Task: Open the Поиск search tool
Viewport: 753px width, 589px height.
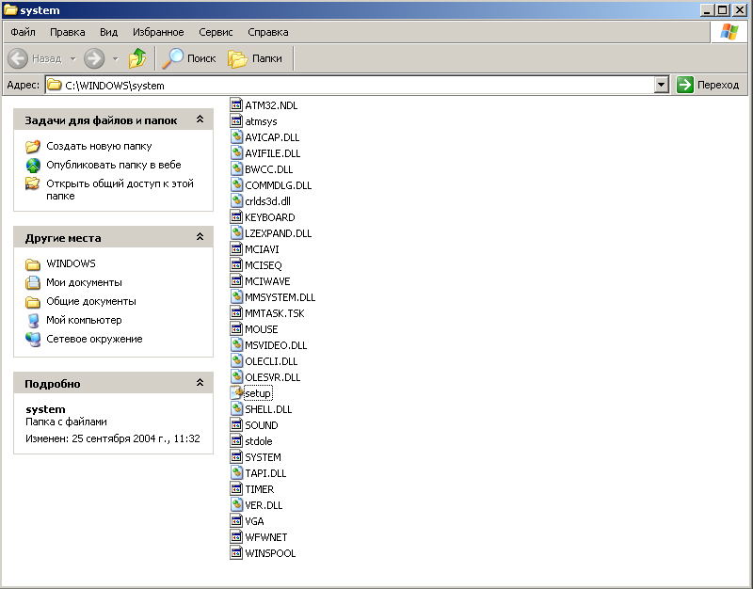Action: click(x=189, y=58)
